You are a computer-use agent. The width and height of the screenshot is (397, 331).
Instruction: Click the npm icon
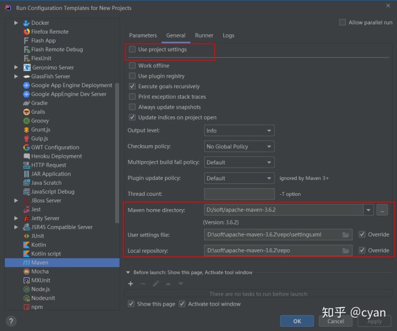tap(26, 307)
